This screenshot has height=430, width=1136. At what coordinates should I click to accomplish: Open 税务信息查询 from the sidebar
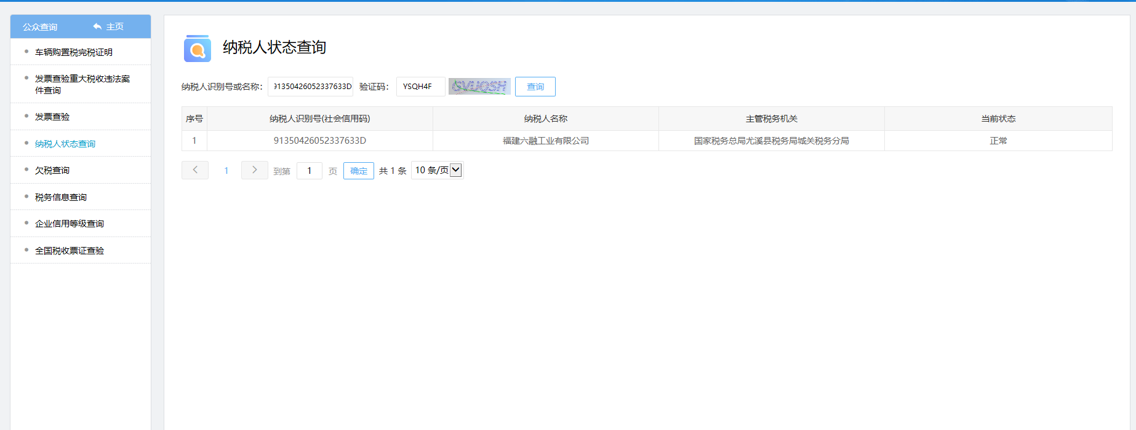(61, 197)
